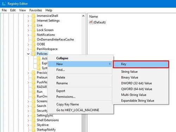Open the Help menu
The width and height of the screenshot is (176, 132).
click(x=49, y=10)
